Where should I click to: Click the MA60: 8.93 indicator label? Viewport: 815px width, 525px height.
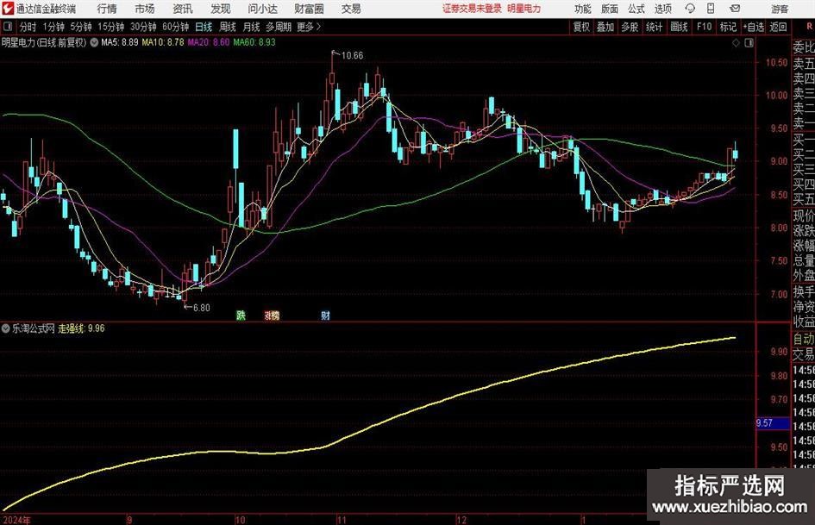pyautogui.click(x=254, y=42)
